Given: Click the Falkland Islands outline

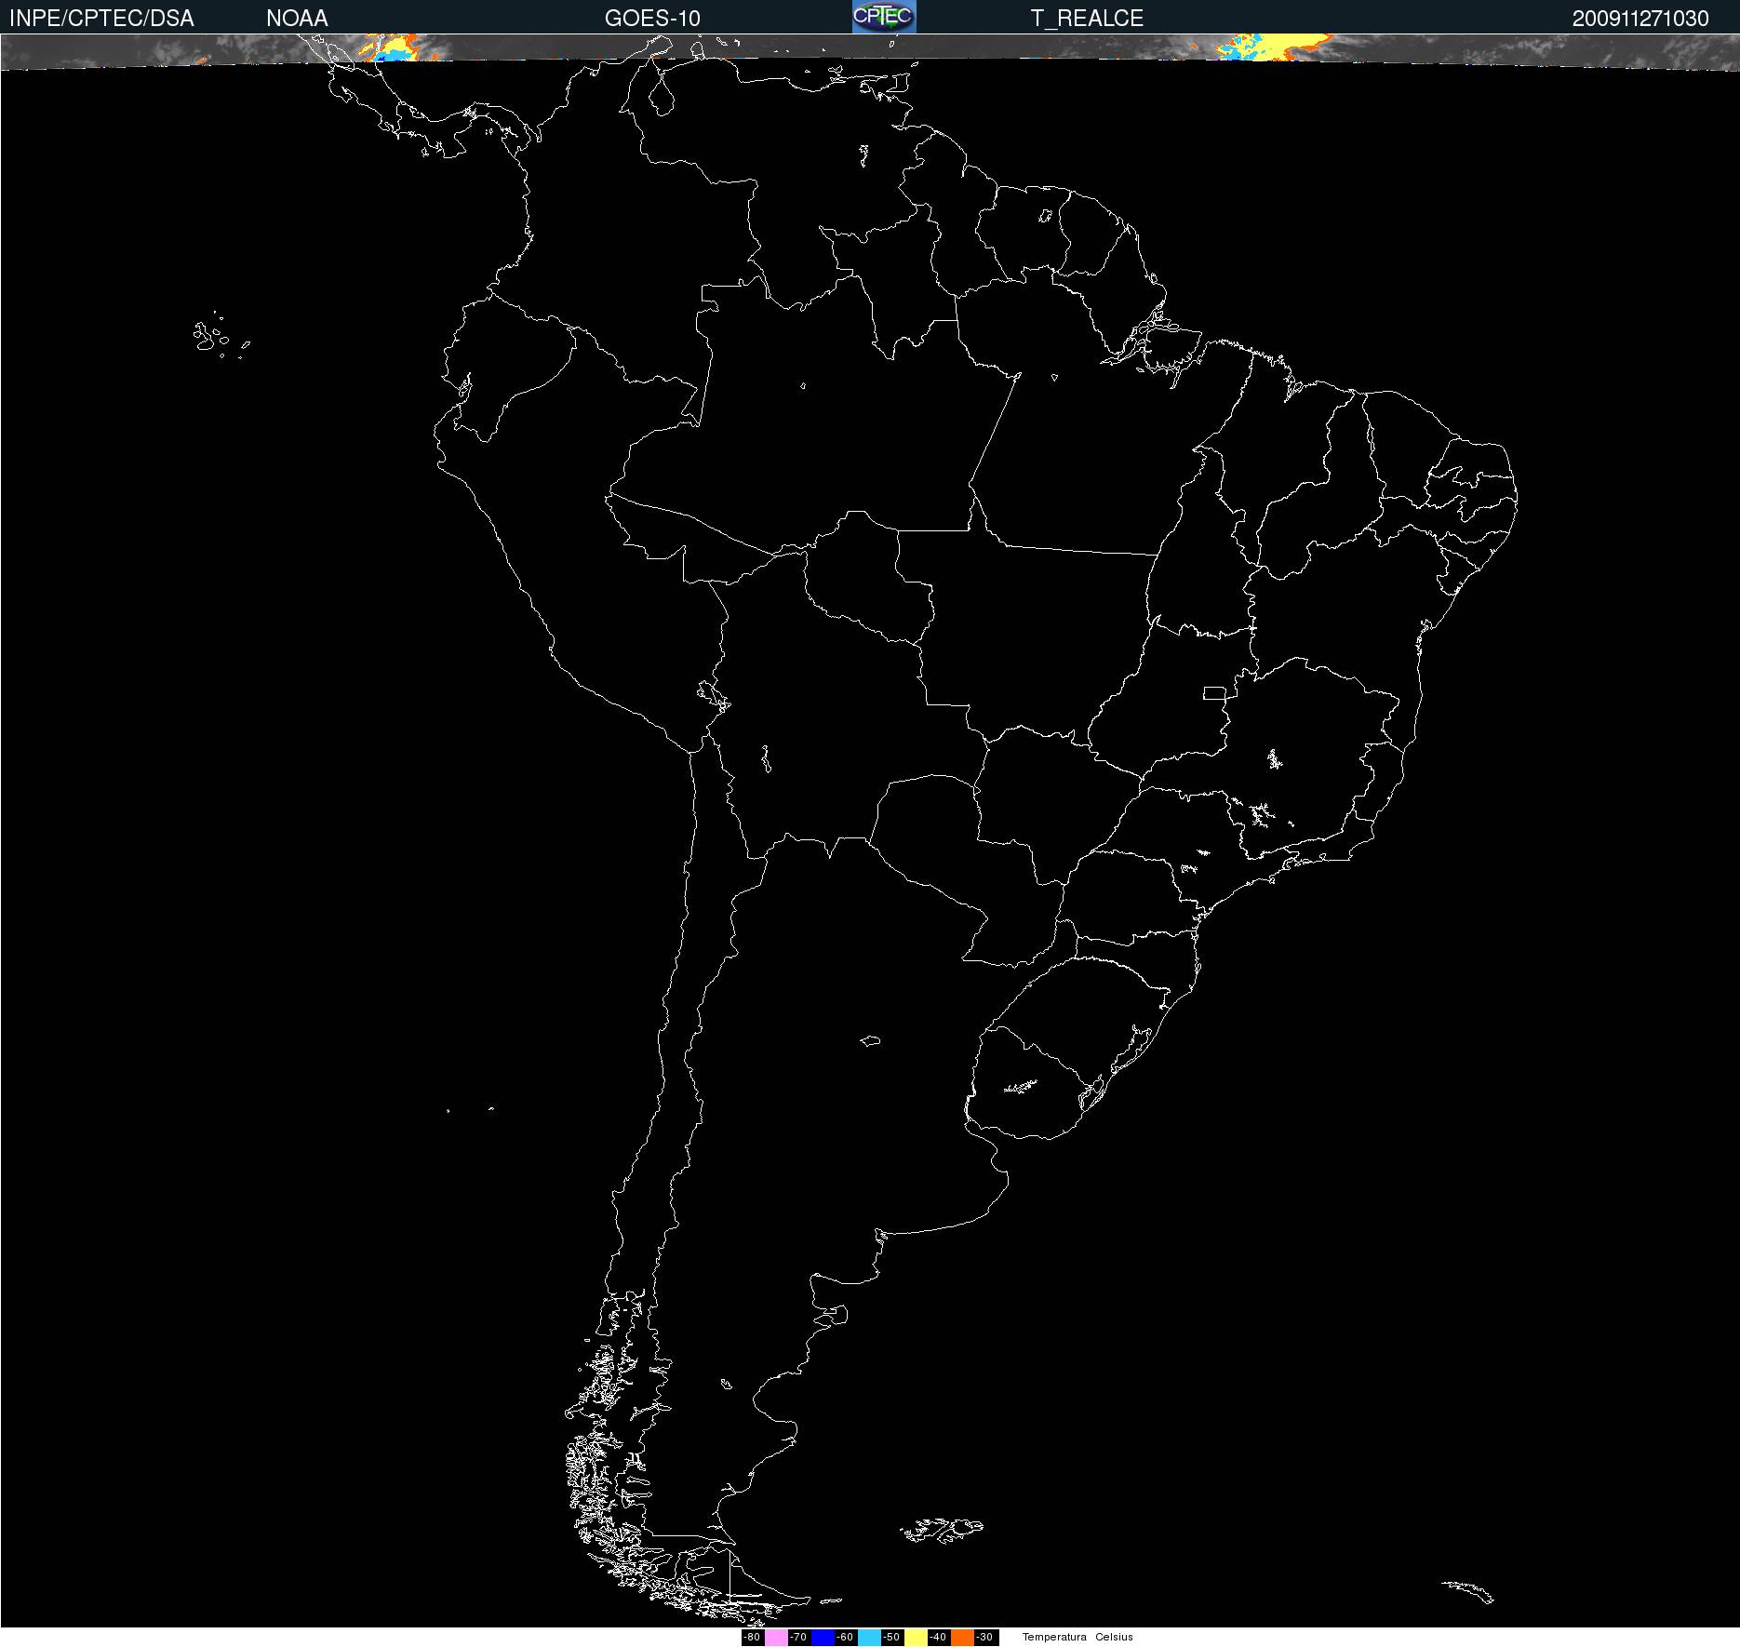Looking at the screenshot, I should pos(942,1528).
